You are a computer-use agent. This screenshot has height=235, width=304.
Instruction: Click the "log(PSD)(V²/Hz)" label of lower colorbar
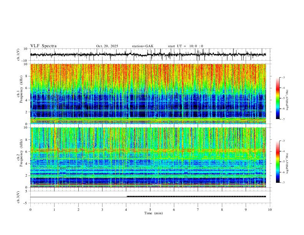(x=287, y=163)
